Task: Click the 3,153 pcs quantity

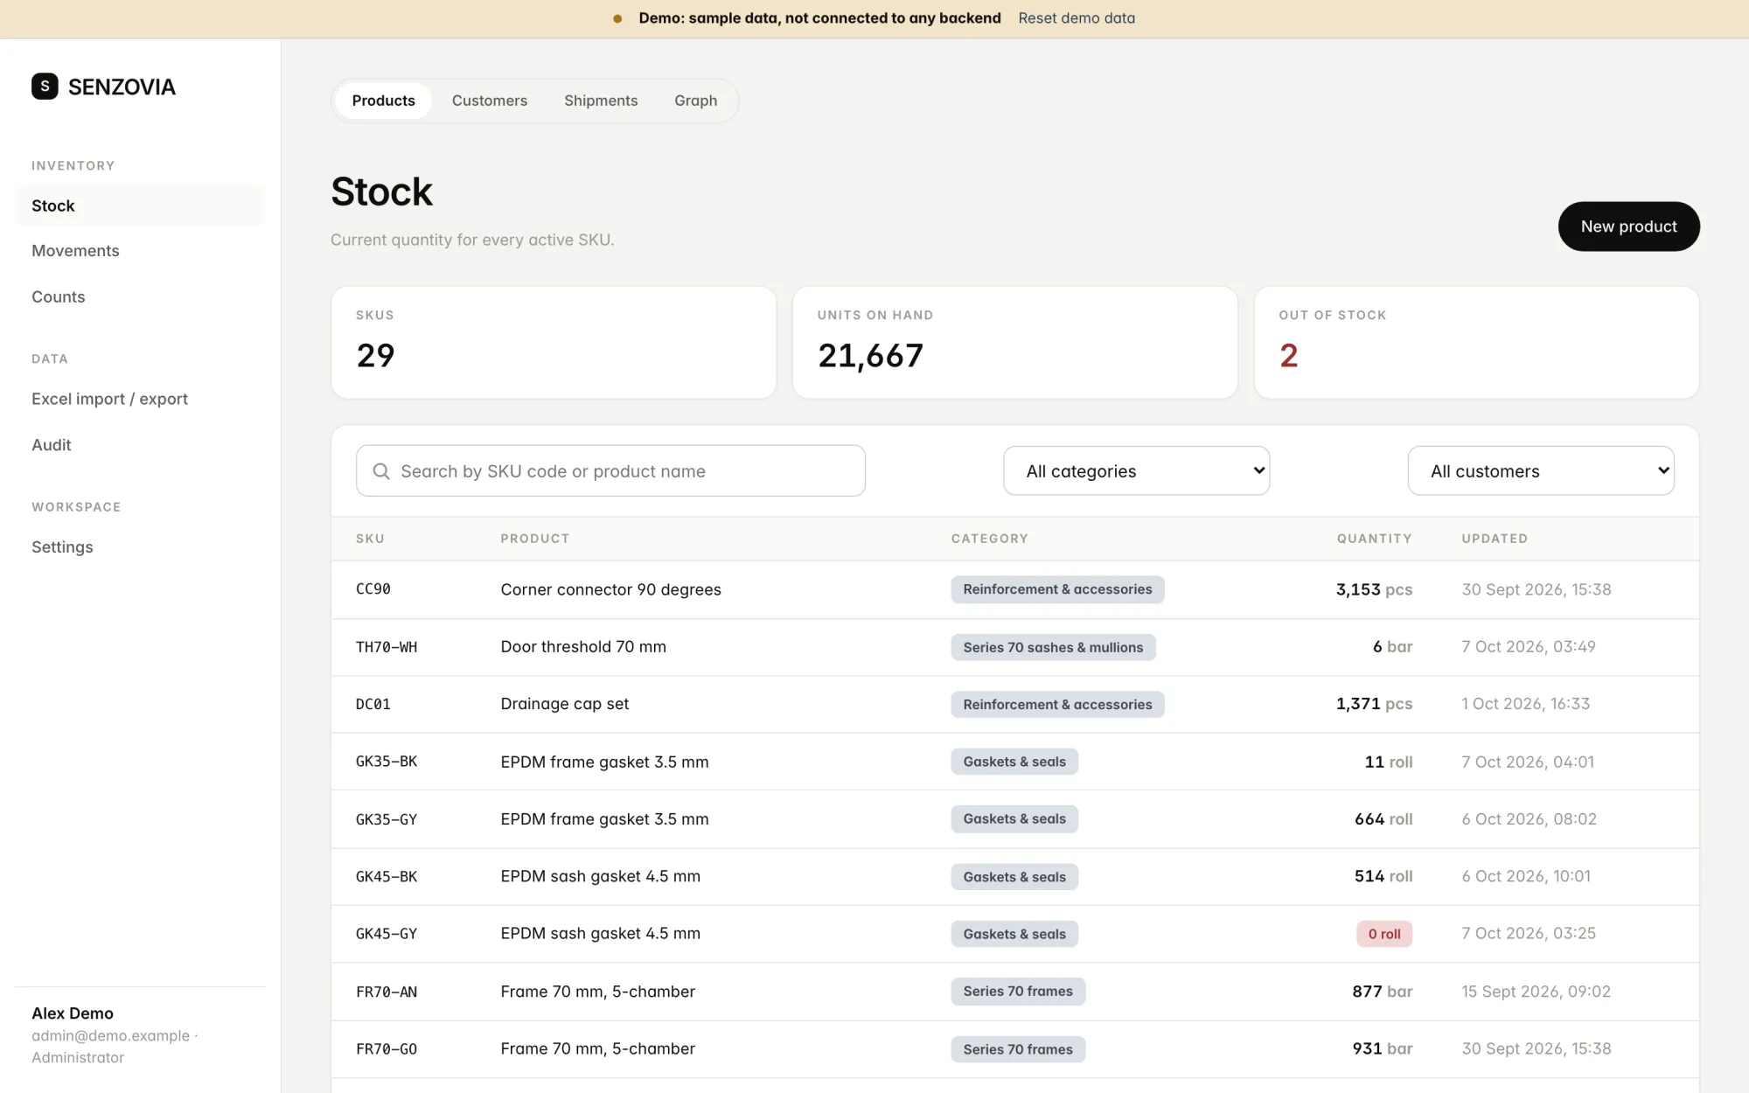Action: pyautogui.click(x=1374, y=589)
